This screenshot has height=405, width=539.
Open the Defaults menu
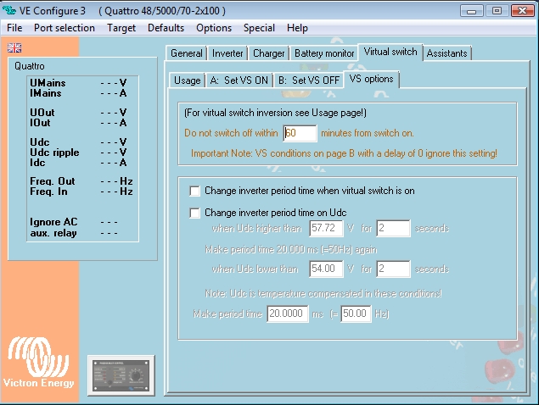click(x=166, y=28)
